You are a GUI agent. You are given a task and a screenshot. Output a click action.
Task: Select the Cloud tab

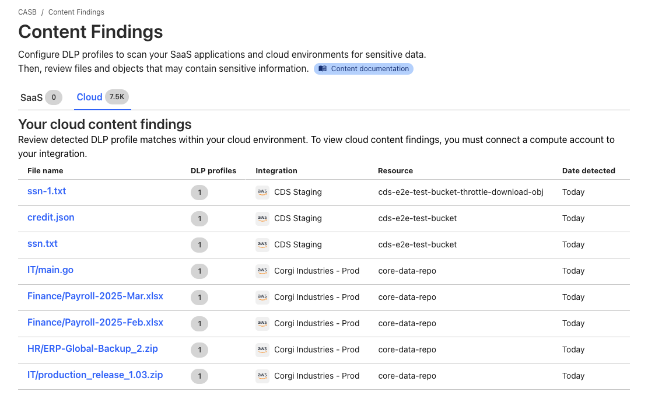click(x=89, y=97)
